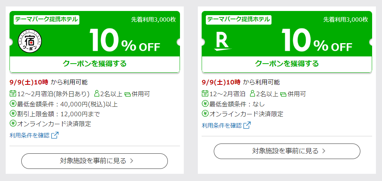Click calendar icon on right coupon

pyautogui.click(x=205, y=93)
